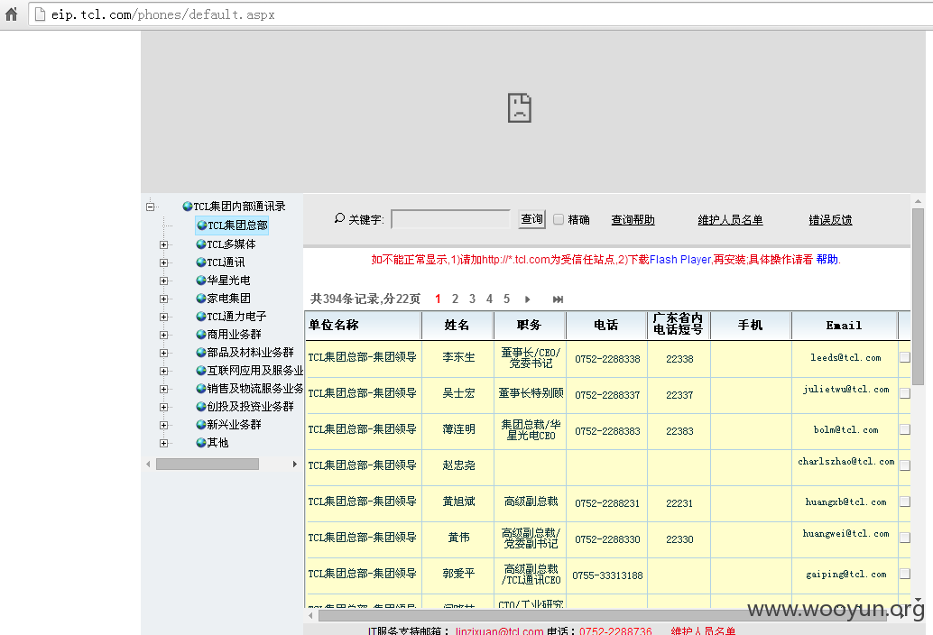Click globe icon beside 新兴业务群
The height and width of the screenshot is (635, 933).
tap(202, 425)
